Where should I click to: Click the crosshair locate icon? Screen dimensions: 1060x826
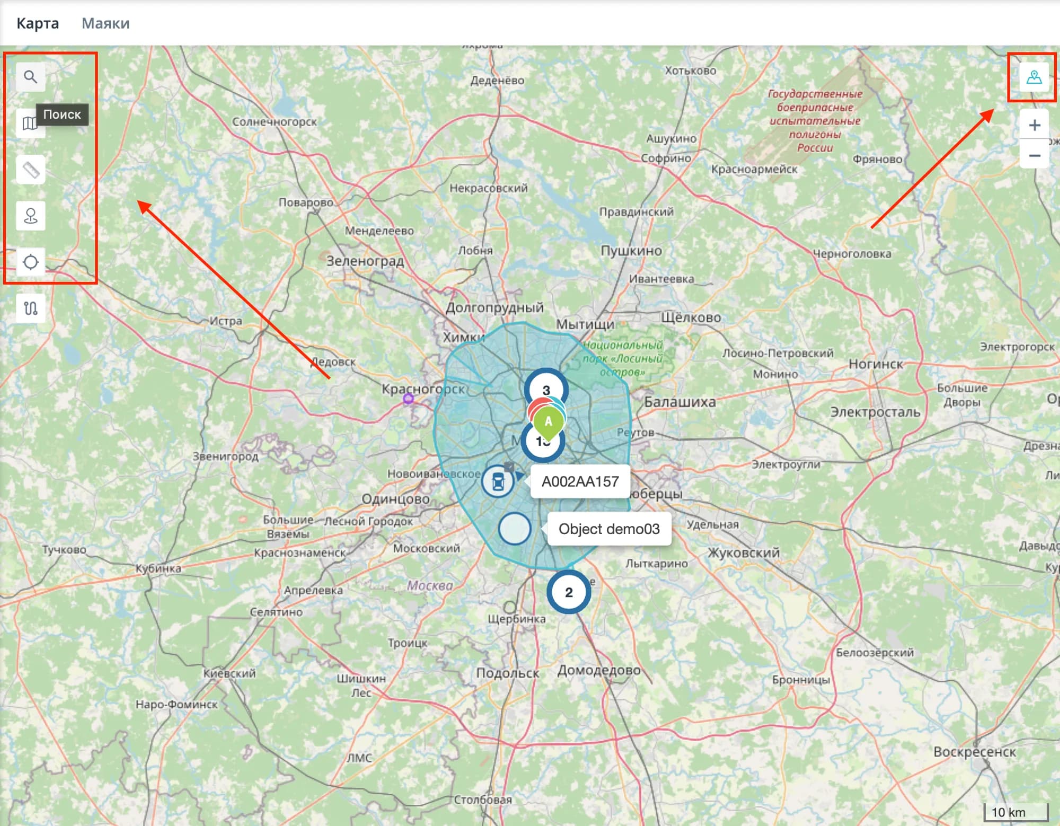[31, 262]
